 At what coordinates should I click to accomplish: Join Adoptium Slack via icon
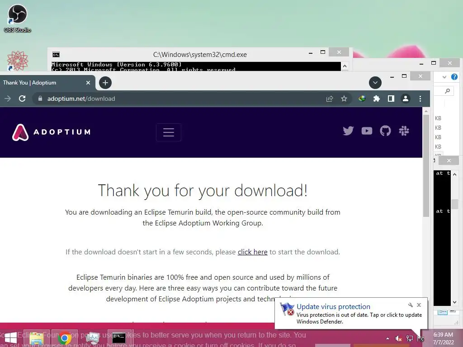[x=404, y=131]
